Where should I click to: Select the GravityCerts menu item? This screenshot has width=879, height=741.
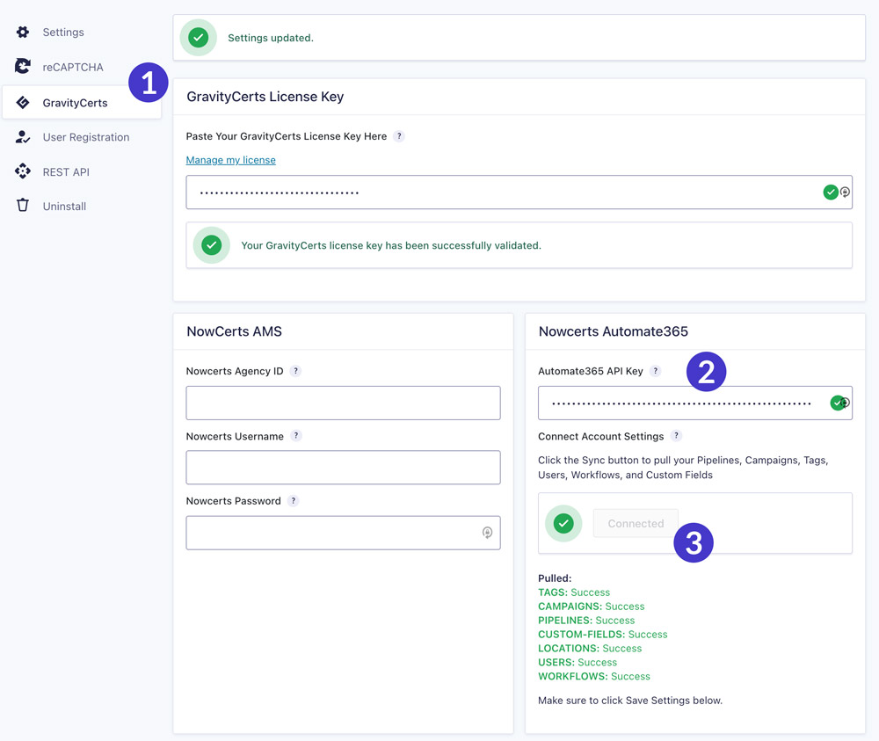[x=82, y=103]
